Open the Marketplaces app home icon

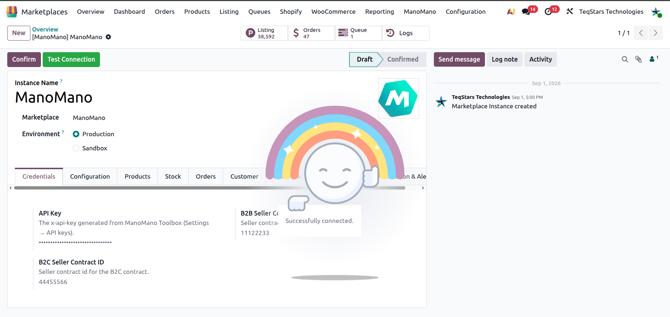12,12
